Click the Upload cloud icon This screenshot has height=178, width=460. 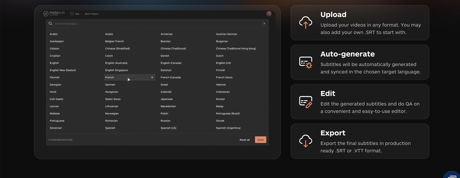point(305,23)
